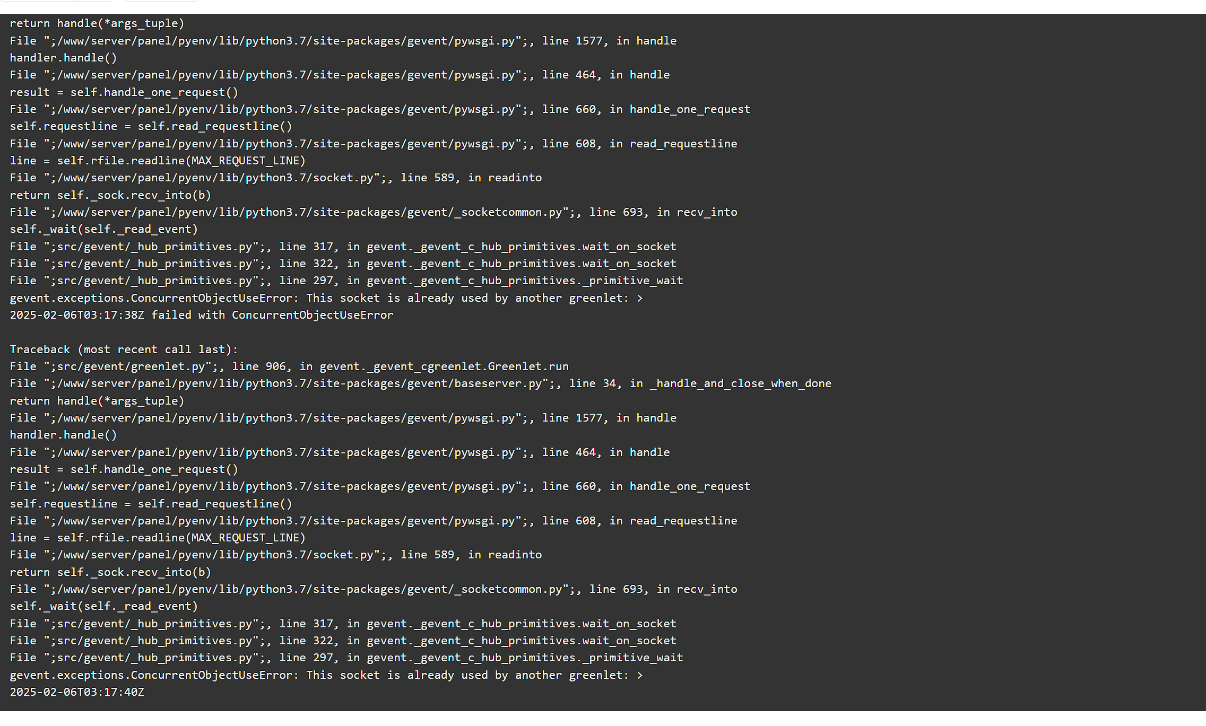Click the lower 'self._wait(self._read_event)' line
The height and width of the screenshot is (726, 1206).
tap(103, 606)
